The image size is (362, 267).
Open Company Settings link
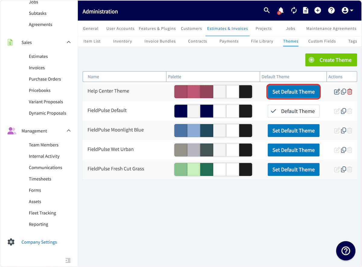pyautogui.click(x=39, y=242)
